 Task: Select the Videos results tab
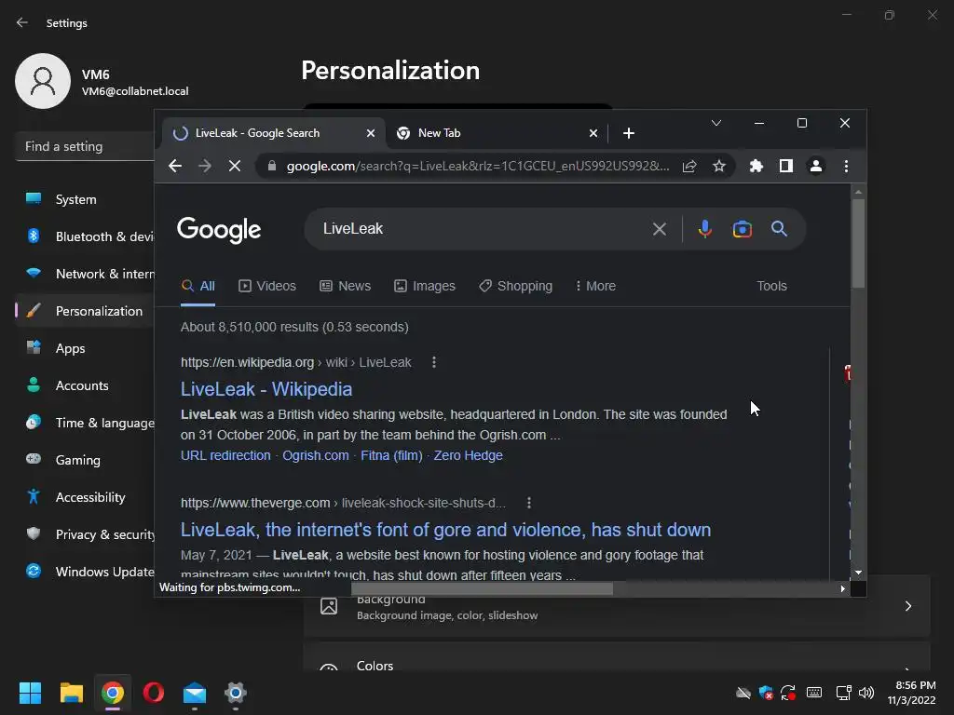[267, 286]
